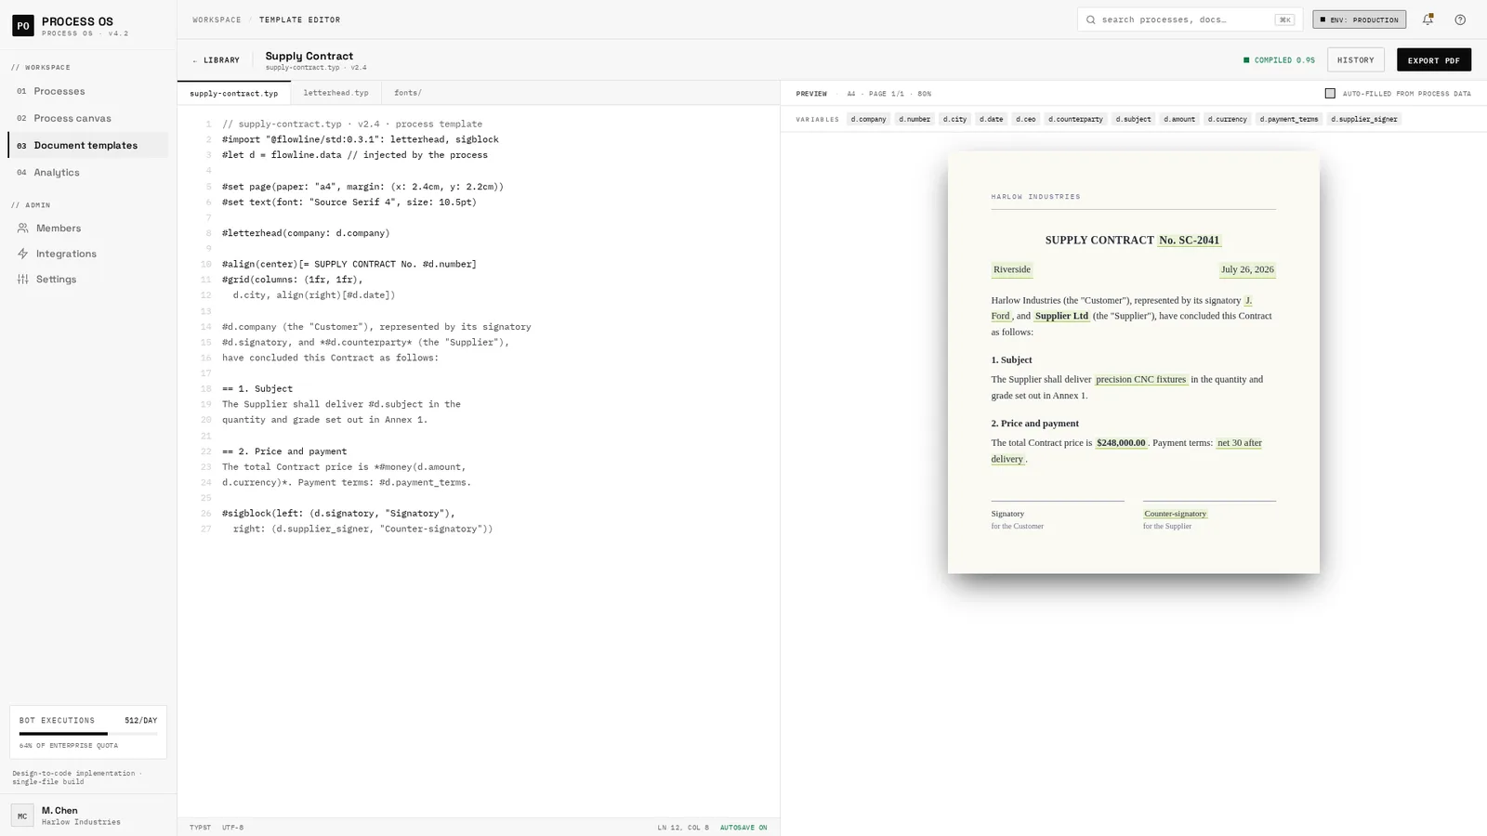Image resolution: width=1487 pixels, height=836 pixels.
Task: Select the d.company variable chip
Action: tap(868, 119)
